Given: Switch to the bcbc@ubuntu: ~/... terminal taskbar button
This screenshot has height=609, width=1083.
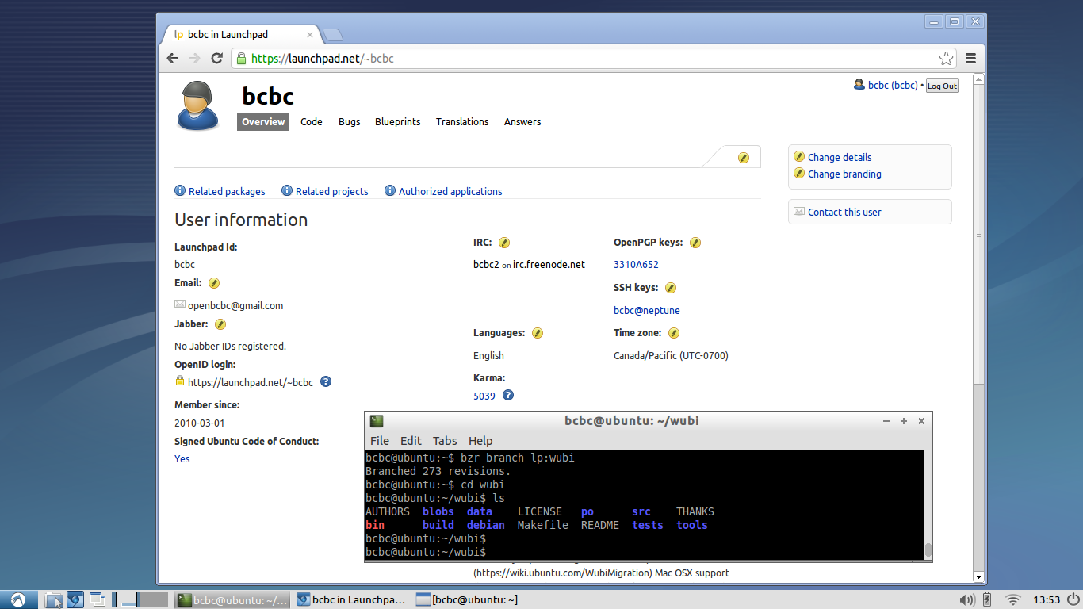Looking at the screenshot, I should [x=233, y=599].
